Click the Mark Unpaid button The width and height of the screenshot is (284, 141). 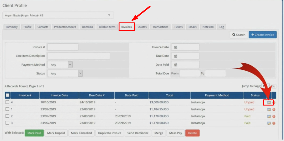point(56,133)
